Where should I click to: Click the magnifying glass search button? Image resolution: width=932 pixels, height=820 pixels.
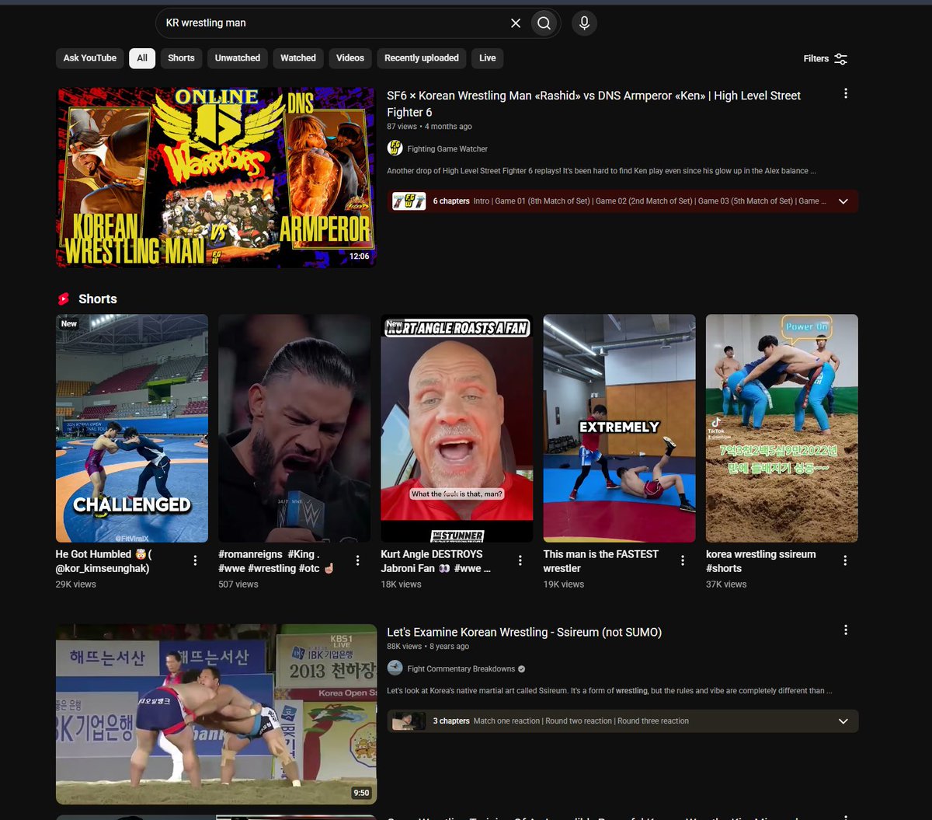544,23
